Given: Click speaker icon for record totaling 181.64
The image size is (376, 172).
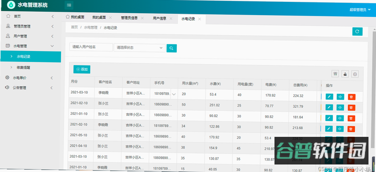Looking at the screenshot, I should pos(340,118).
